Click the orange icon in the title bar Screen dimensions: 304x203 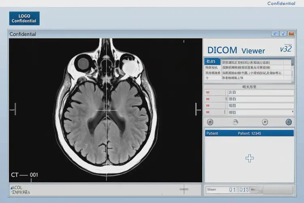coord(292,34)
